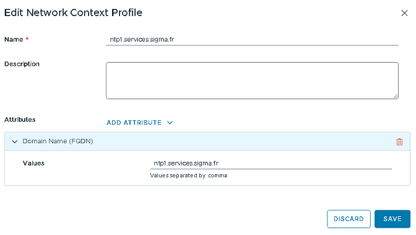Screen dimensions: 416x235
Task: Save the network context profile
Action: point(392,219)
